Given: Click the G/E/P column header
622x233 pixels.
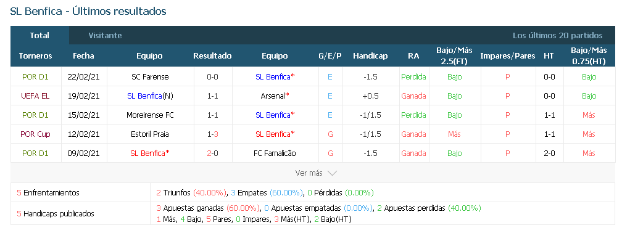Looking at the screenshot, I should coord(330,56).
